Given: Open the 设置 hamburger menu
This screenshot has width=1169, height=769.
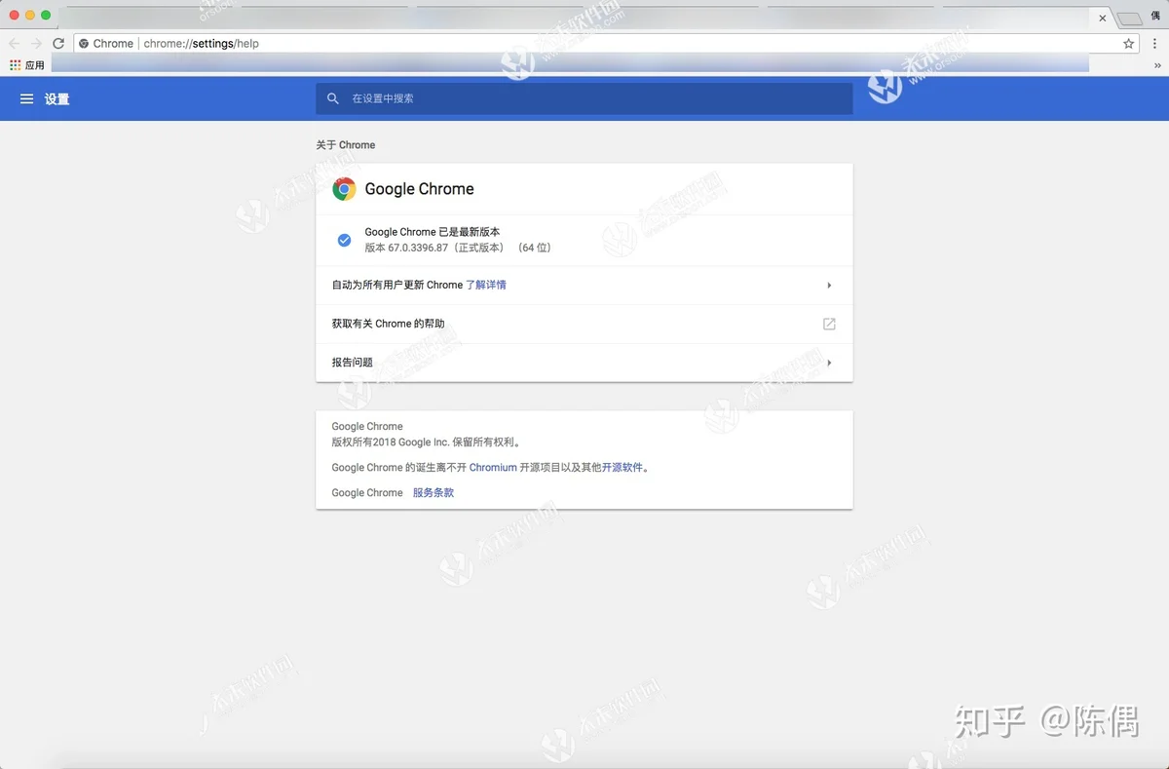Looking at the screenshot, I should [26, 99].
